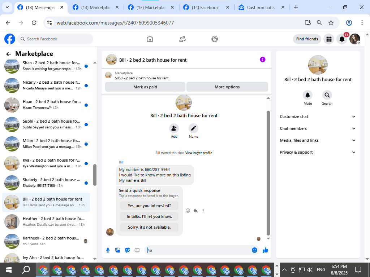Open the Windows action center notifications

pyautogui.click(x=358, y=270)
